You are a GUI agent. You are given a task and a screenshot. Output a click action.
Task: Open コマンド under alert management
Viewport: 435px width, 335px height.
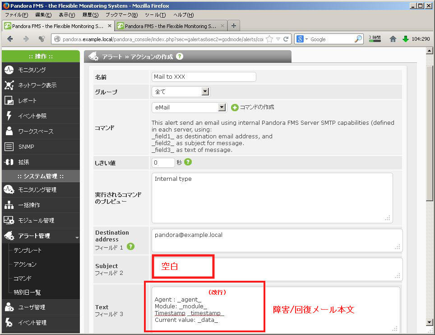pyautogui.click(x=23, y=278)
